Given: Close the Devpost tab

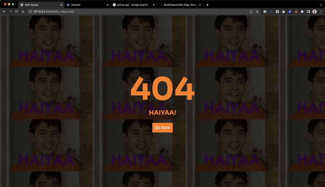Looking at the screenshot, I should coord(107,5).
